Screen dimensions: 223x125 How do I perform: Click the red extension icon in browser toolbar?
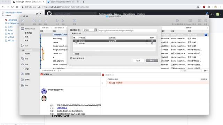pos(204,7)
